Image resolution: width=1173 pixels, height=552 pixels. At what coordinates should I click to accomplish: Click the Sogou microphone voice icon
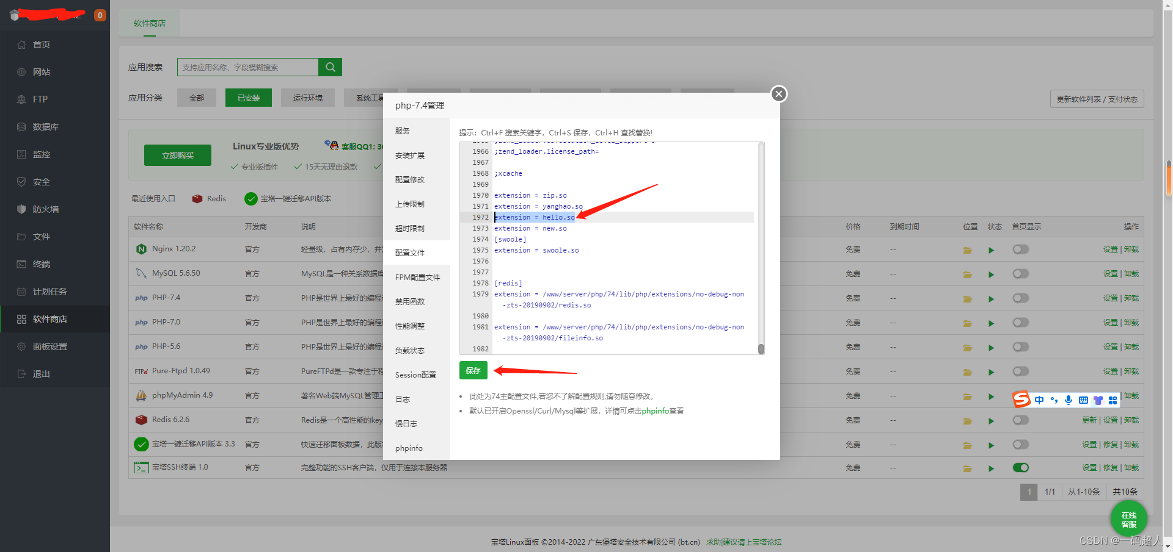click(1069, 400)
